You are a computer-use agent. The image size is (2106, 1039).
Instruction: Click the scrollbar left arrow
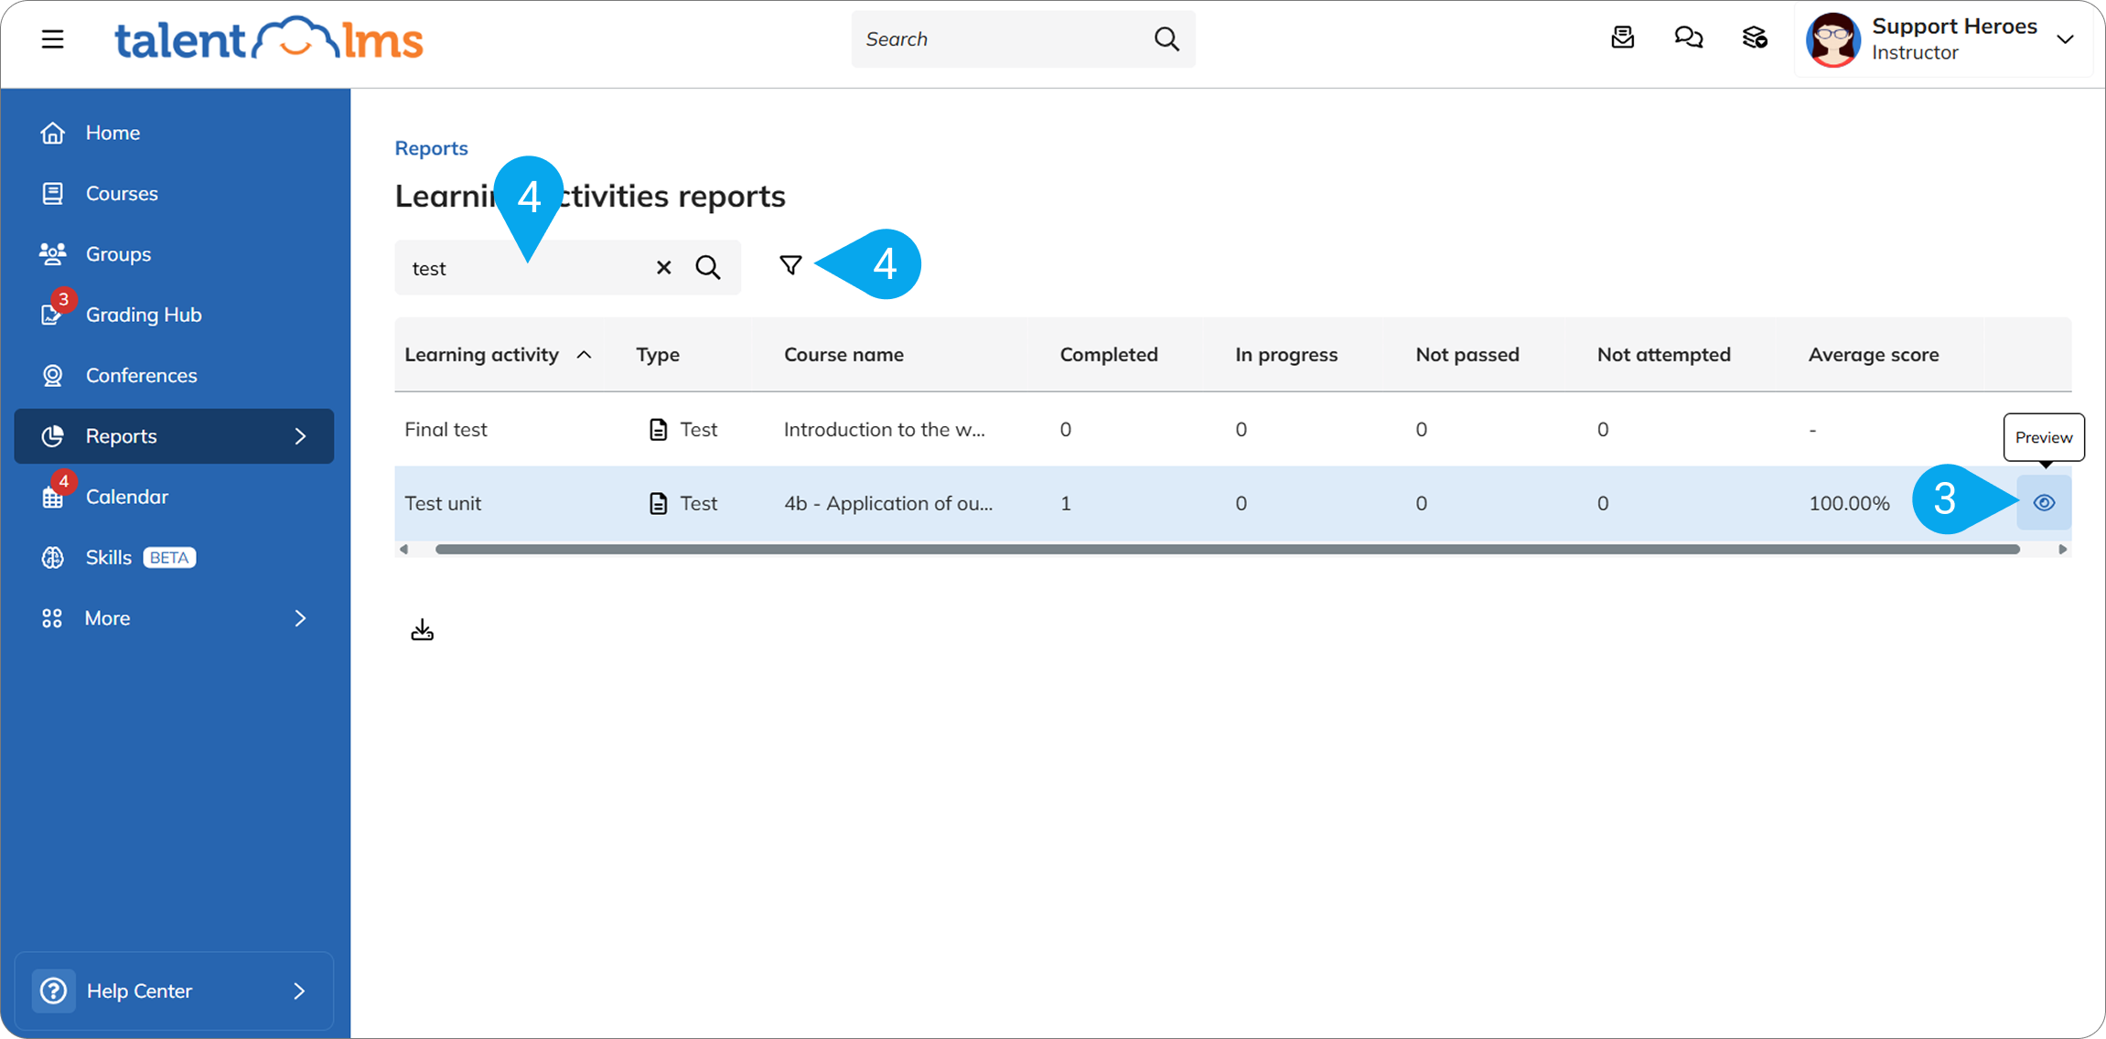[x=403, y=549]
